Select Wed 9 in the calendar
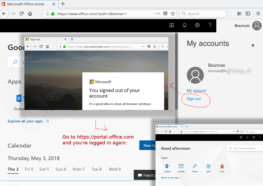The image size is (263, 186). (115, 169)
